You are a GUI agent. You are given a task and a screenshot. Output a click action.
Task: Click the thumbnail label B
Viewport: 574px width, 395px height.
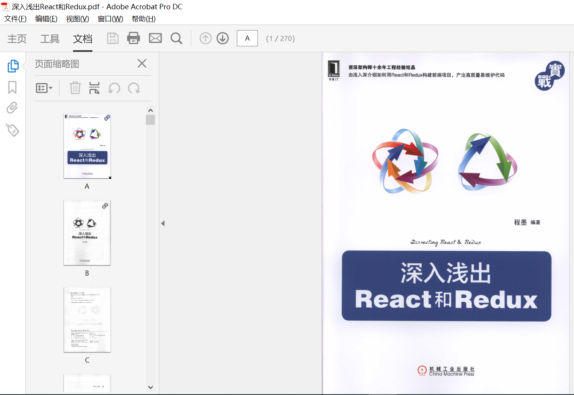pyautogui.click(x=87, y=273)
